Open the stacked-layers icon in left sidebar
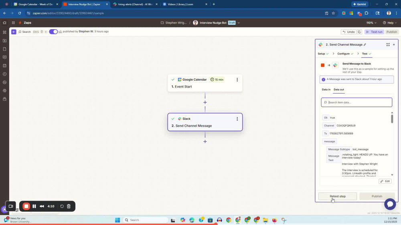 (x=4, y=99)
